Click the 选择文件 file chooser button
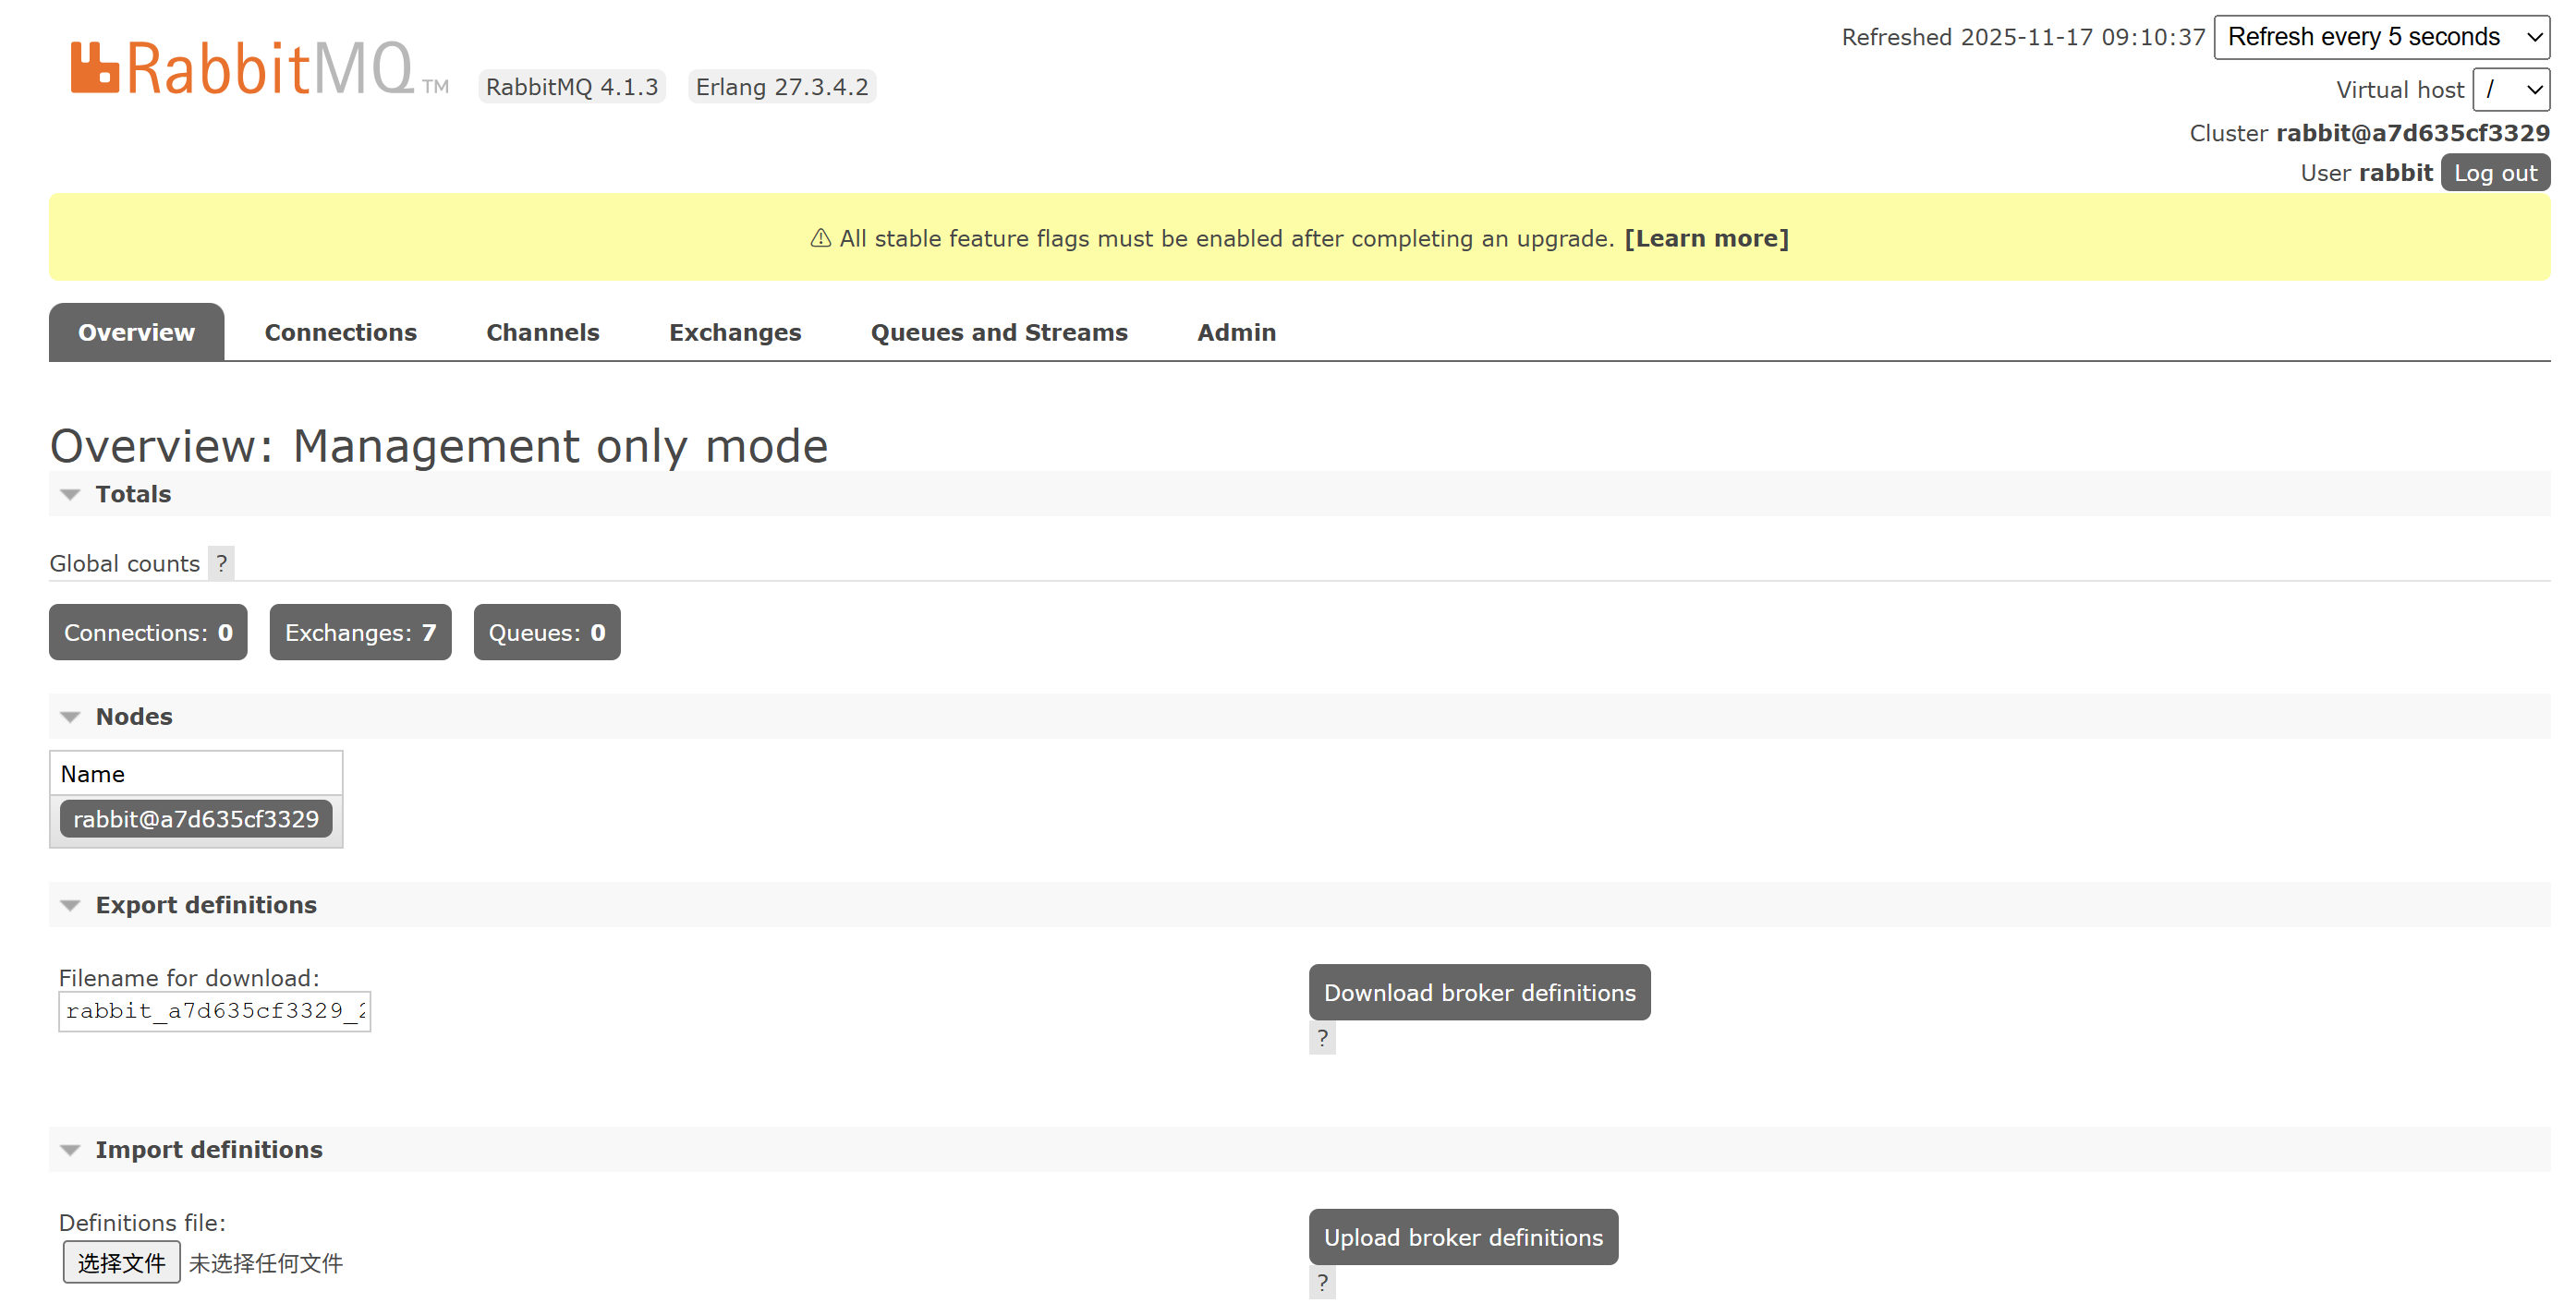 (121, 1263)
